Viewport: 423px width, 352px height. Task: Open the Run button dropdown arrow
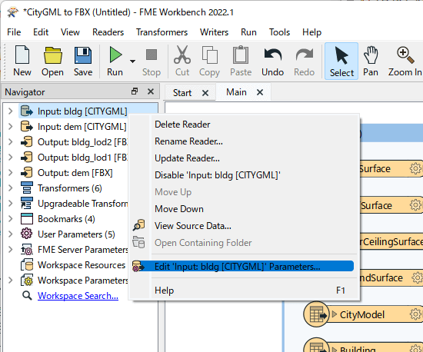click(x=132, y=61)
